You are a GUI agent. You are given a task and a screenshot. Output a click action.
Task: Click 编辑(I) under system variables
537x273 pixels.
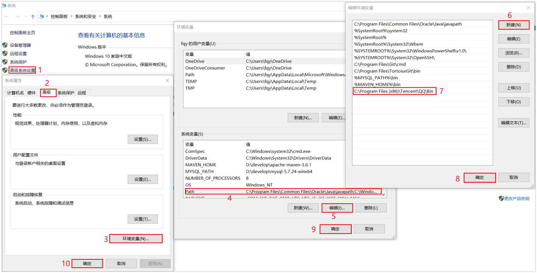[337, 208]
